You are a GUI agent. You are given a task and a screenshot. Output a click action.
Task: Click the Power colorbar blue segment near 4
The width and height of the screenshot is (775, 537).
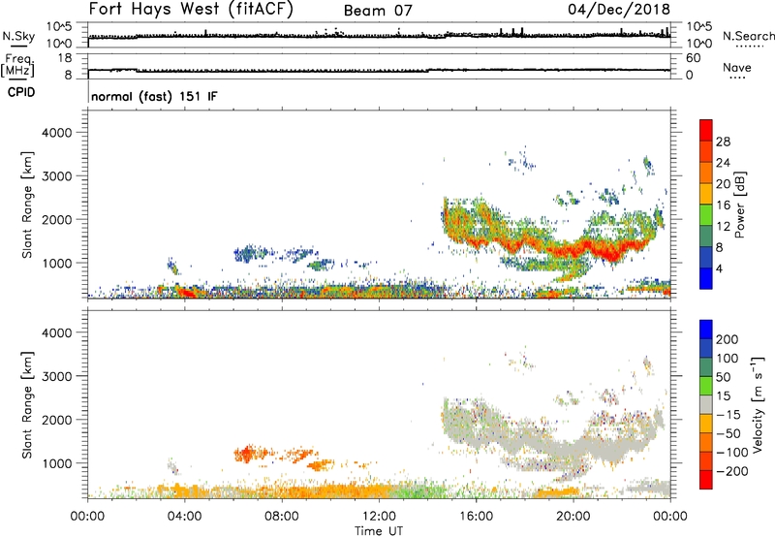click(706, 278)
